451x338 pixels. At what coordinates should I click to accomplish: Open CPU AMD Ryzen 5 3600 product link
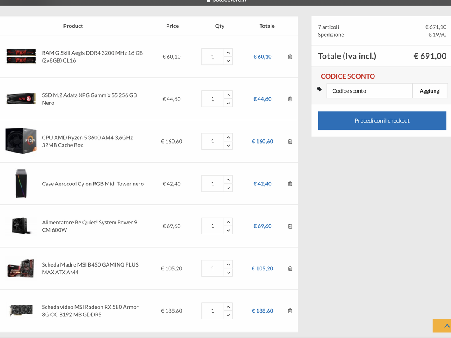click(87, 142)
